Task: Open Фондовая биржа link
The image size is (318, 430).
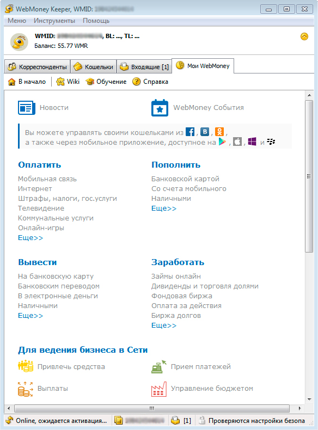Action: point(182,296)
